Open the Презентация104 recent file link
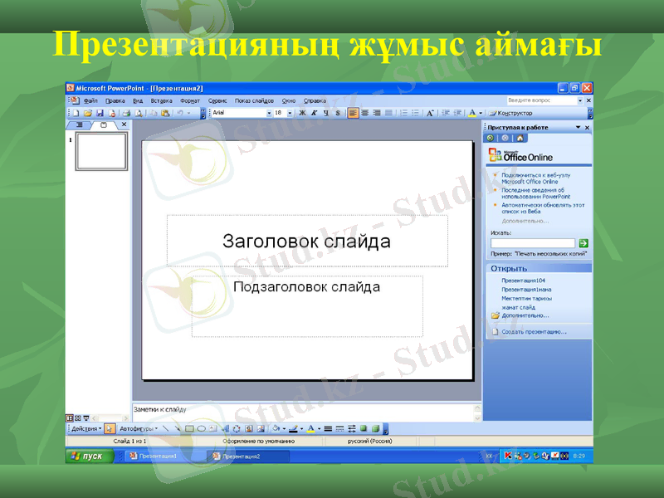Screen dimensions: 664x498 (x=525, y=281)
